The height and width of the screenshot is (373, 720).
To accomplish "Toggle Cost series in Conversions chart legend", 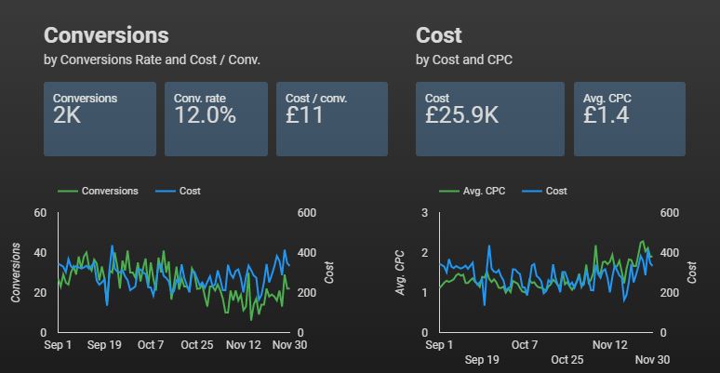I will (188, 191).
